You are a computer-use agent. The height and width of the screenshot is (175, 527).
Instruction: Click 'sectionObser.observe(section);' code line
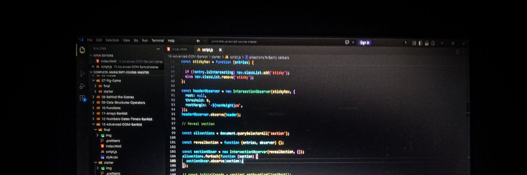point(214,161)
